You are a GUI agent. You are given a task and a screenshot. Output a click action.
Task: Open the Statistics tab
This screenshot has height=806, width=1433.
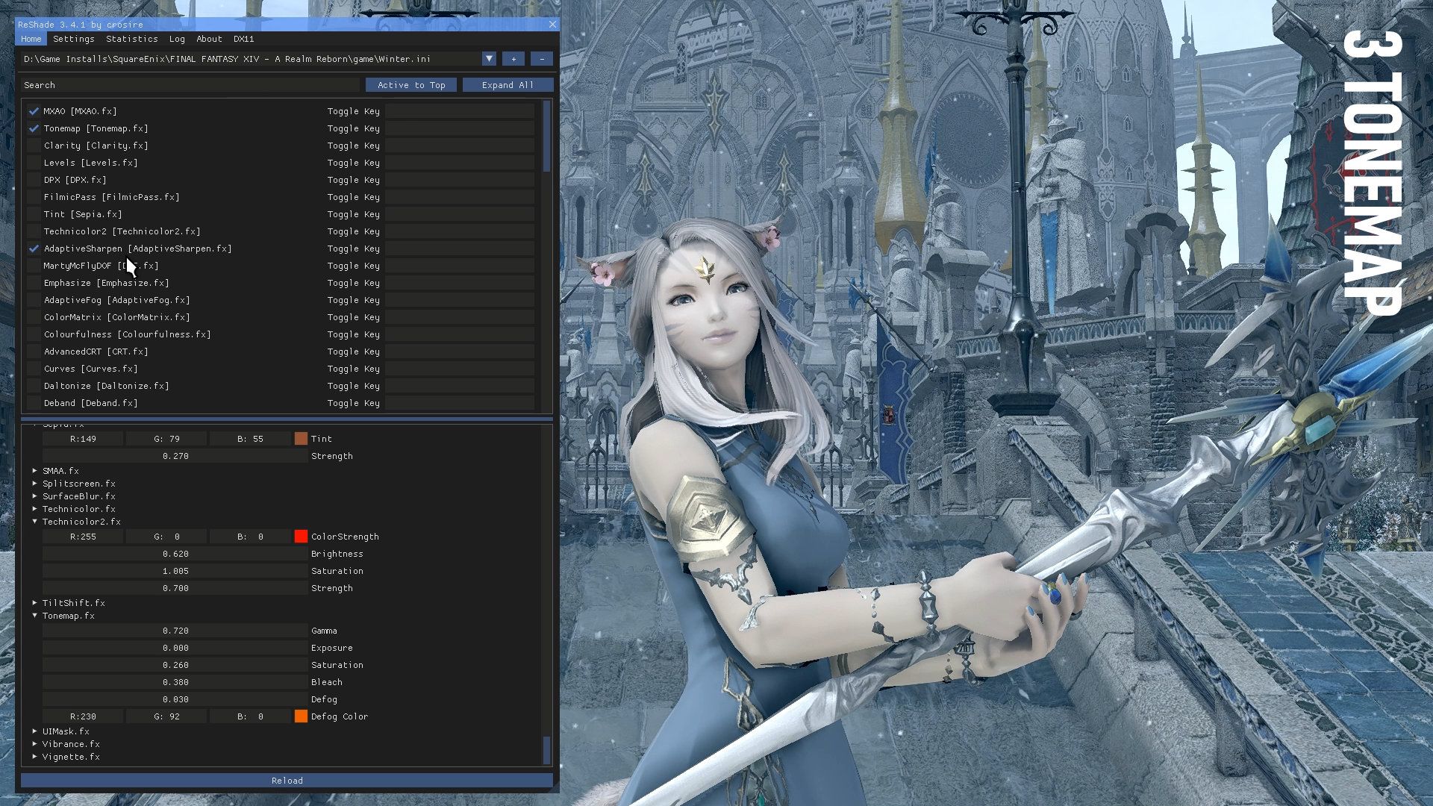132,39
